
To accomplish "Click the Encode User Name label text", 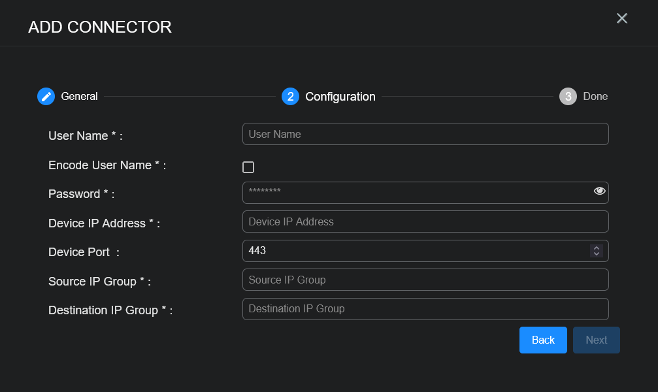I will click(x=107, y=166).
